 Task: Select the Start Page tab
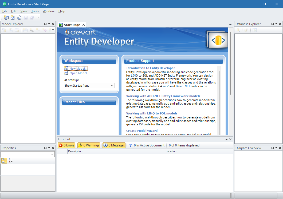coord(72,25)
